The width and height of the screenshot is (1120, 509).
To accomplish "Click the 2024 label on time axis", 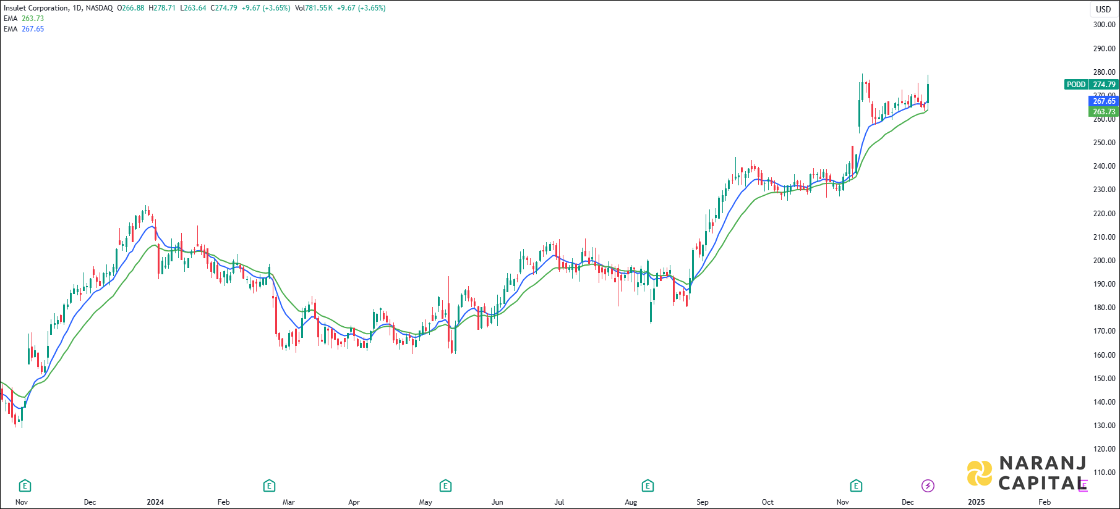I will click(x=155, y=502).
